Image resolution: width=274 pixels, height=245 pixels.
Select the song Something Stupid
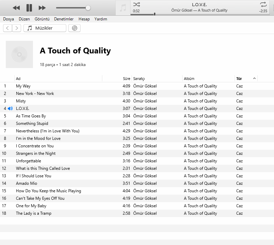[32, 124]
